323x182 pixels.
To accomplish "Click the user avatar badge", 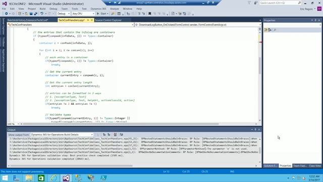I will [x=319, y=9].
